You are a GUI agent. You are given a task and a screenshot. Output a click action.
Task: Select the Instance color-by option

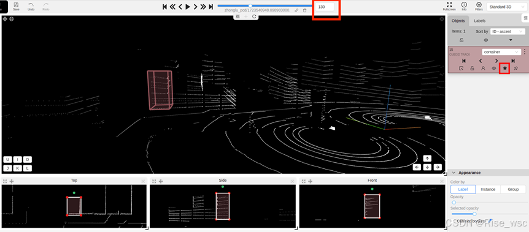click(488, 189)
